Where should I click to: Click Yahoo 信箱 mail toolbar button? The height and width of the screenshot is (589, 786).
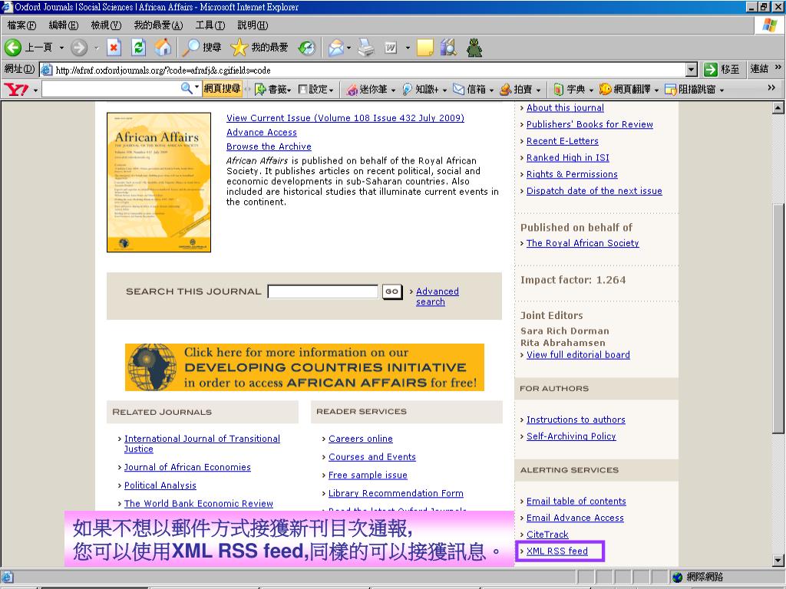tap(473, 90)
